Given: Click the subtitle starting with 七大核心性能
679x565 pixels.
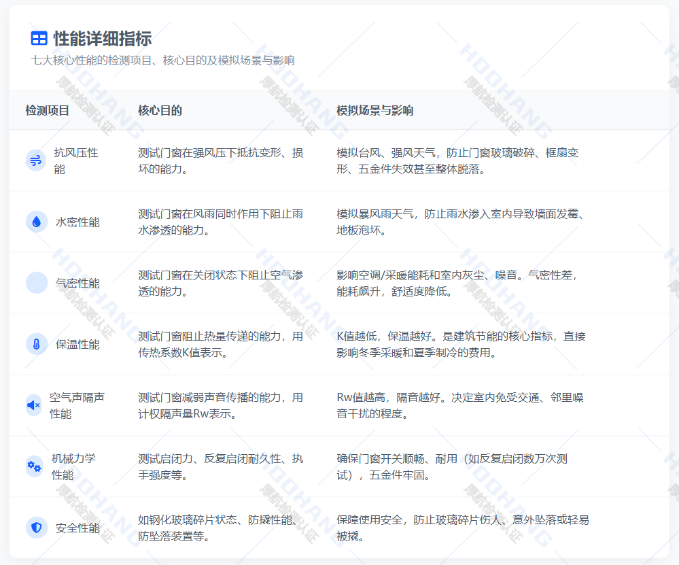Looking at the screenshot, I should point(163,61).
